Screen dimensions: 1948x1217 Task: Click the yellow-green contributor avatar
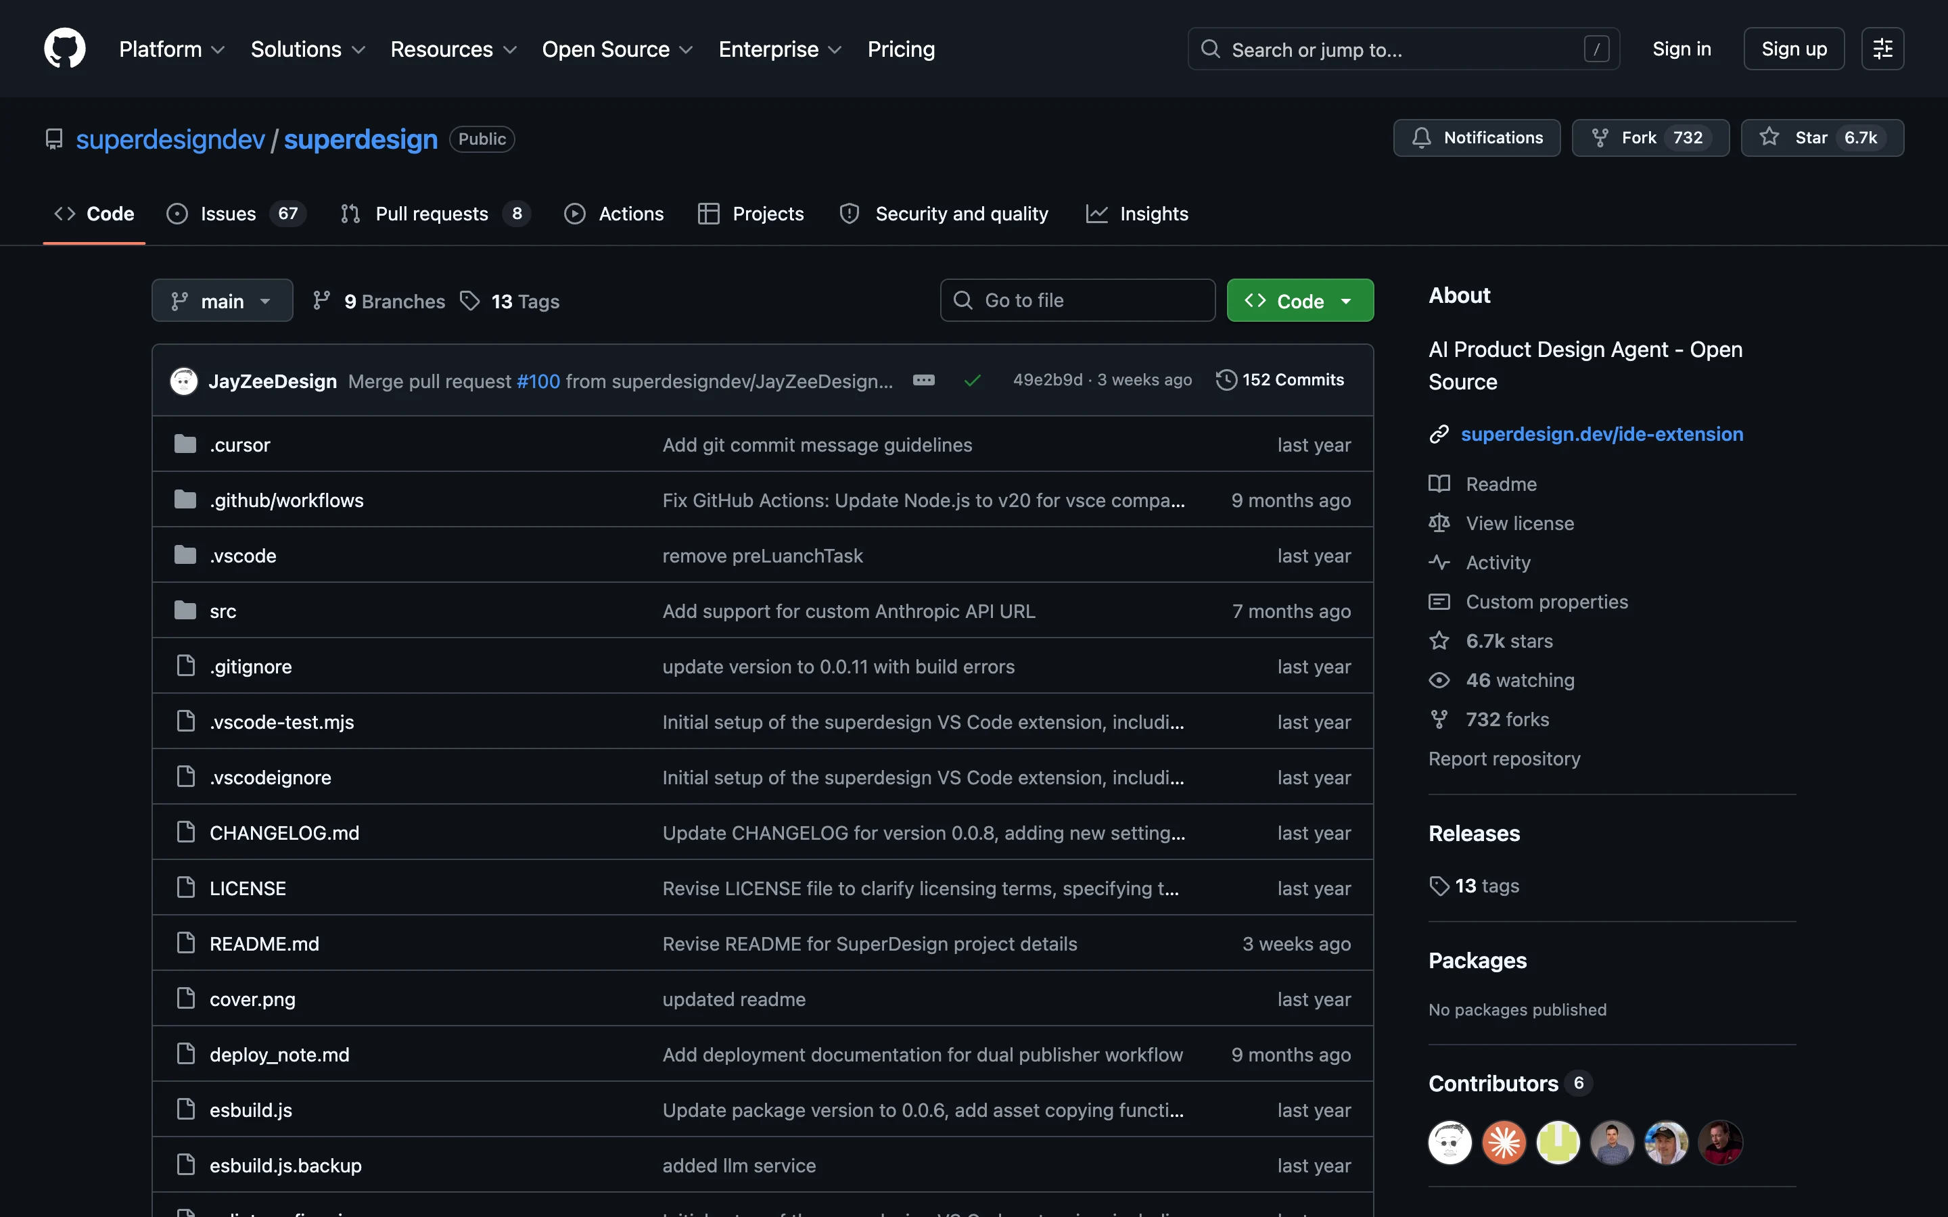[x=1558, y=1142]
